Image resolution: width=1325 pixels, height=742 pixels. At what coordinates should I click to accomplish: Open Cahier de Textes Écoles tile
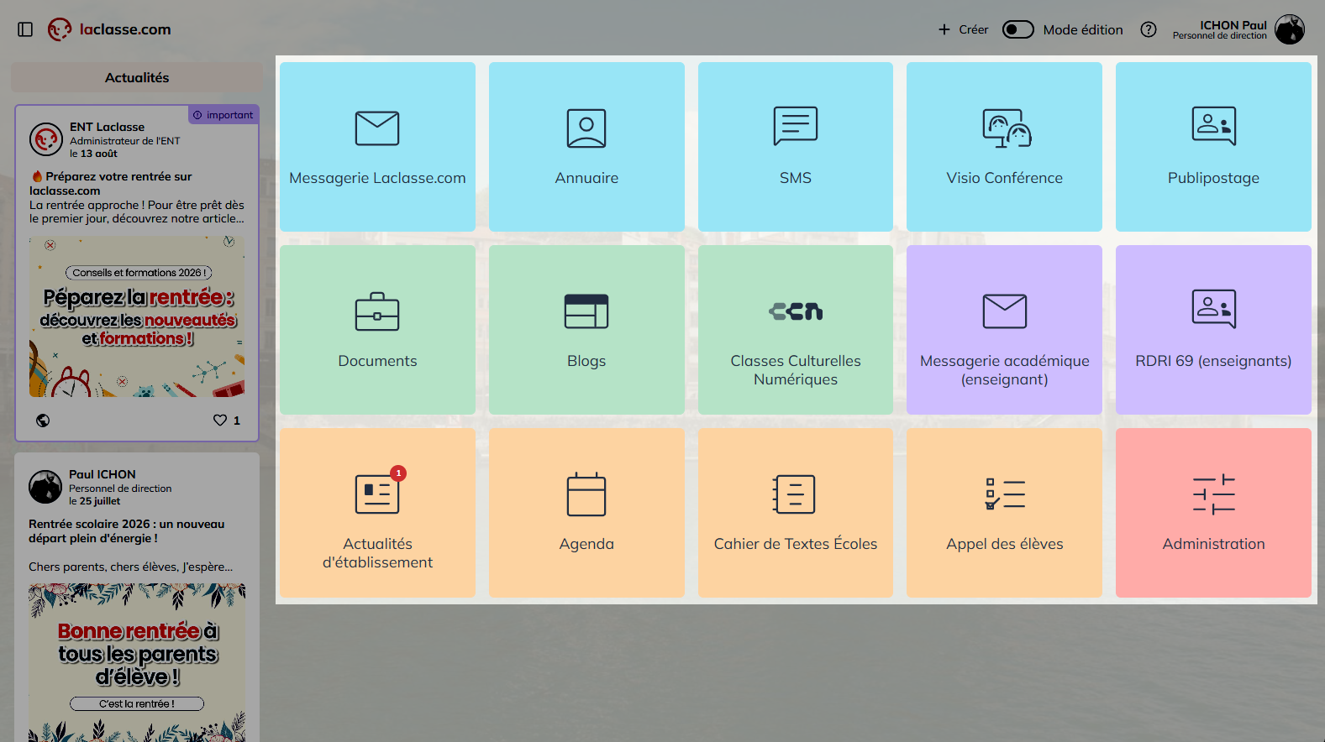796,513
